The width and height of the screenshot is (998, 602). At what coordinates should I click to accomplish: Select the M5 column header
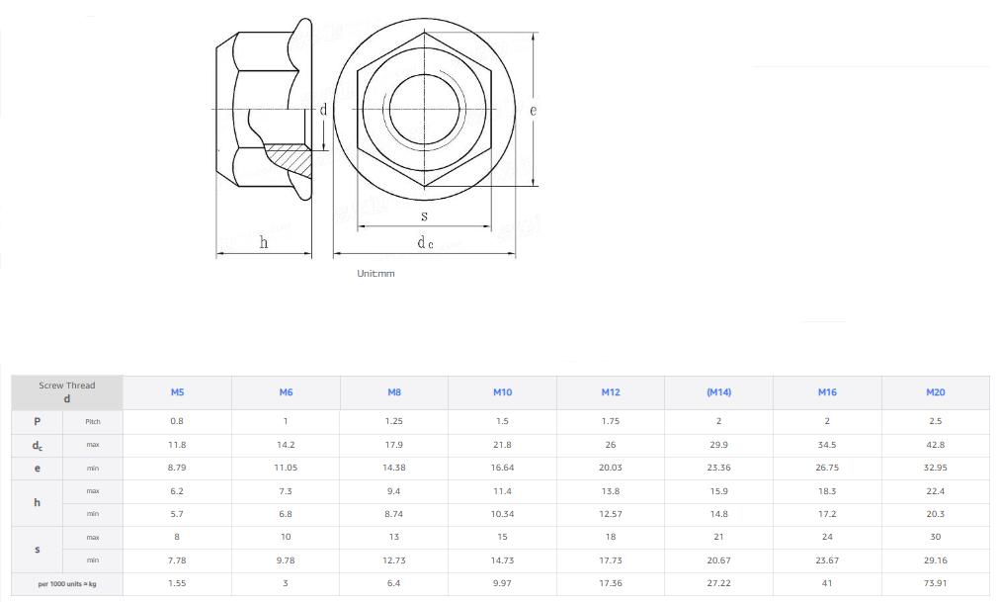click(x=177, y=392)
